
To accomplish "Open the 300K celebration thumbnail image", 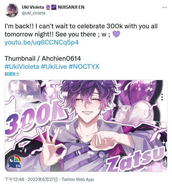I will (86, 126).
